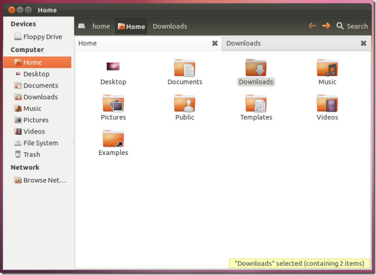Open Music in sidebar
The width and height of the screenshot is (376, 275).
click(37, 108)
